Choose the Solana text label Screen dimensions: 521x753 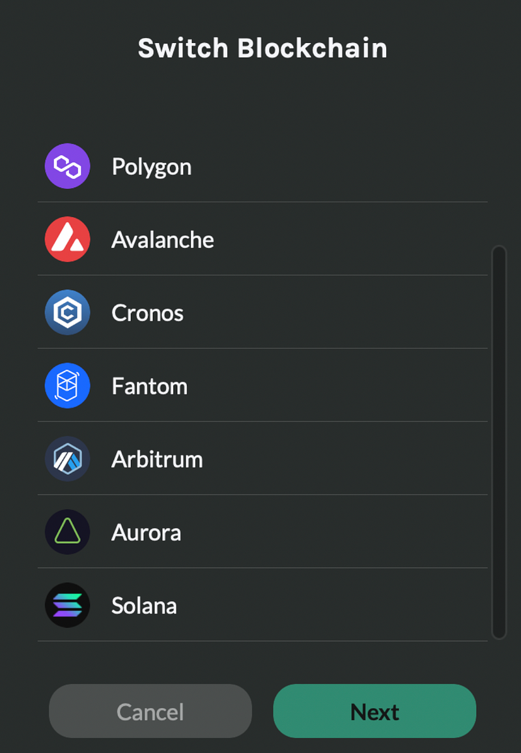tap(144, 606)
